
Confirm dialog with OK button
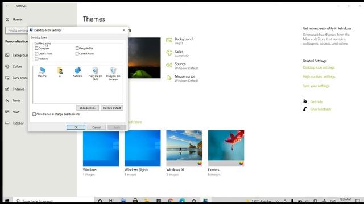pyautogui.click(x=76, y=127)
